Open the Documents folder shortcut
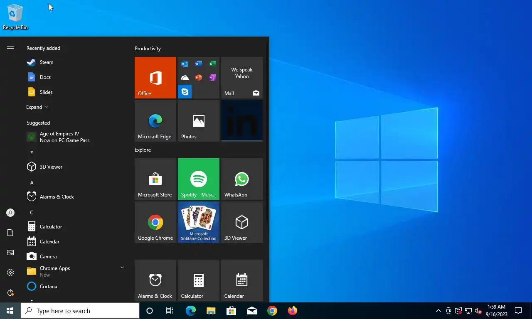Image resolution: width=532 pixels, height=319 pixels. tap(10, 233)
